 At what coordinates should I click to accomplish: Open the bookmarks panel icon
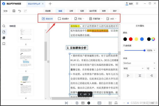(x=4, y=44)
